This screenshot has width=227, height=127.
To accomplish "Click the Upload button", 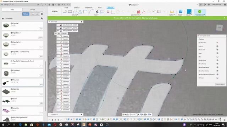I will pyautogui.click(x=26, y=14).
